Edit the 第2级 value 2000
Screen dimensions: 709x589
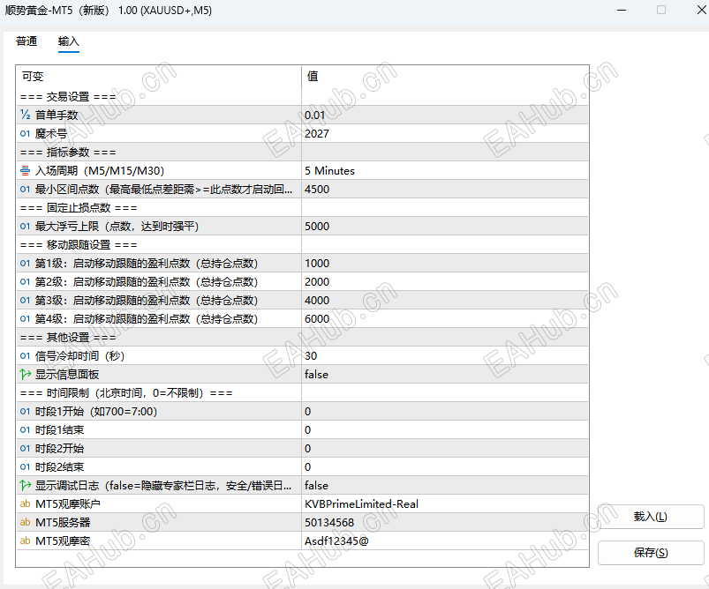click(x=445, y=282)
